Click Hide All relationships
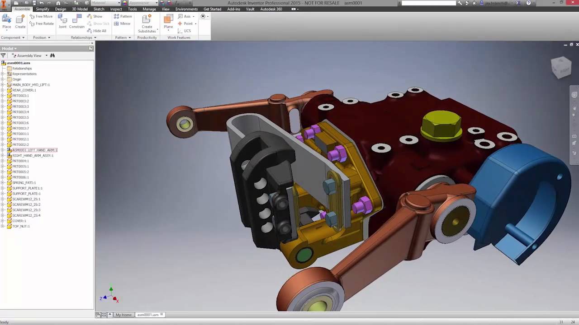The image size is (579, 325). point(96,31)
